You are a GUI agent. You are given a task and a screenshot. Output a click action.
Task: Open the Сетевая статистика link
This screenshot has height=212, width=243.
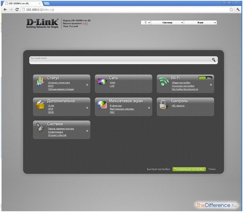[59, 83]
